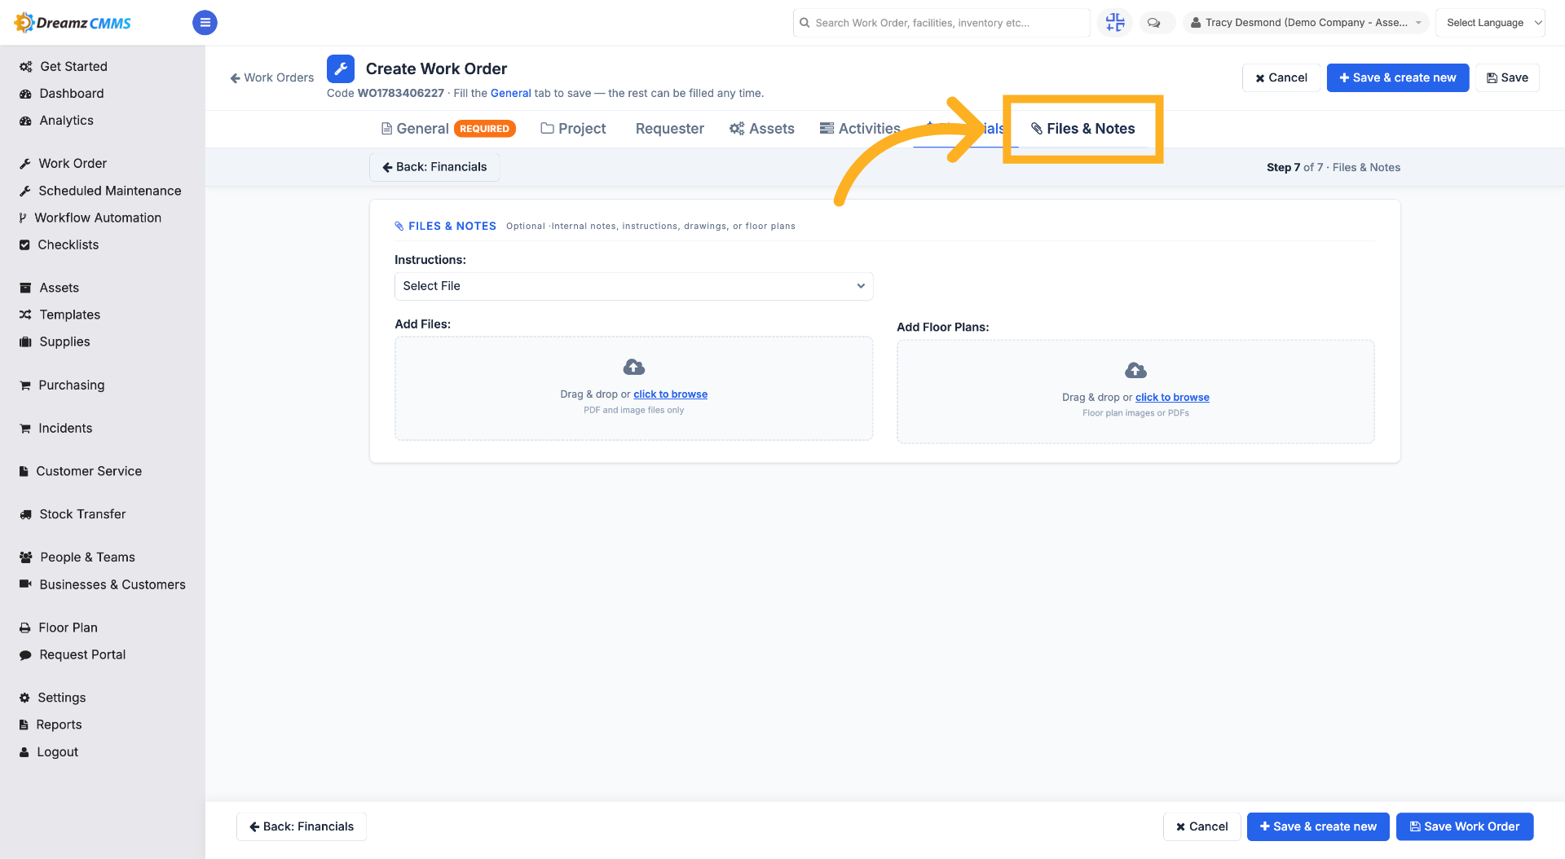This screenshot has width=1565, height=859.
Task: Click the top Save button
Action: tap(1508, 77)
